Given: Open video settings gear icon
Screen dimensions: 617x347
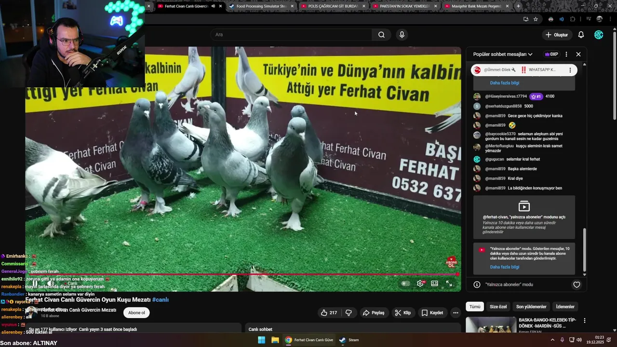Looking at the screenshot, I should [x=420, y=283].
